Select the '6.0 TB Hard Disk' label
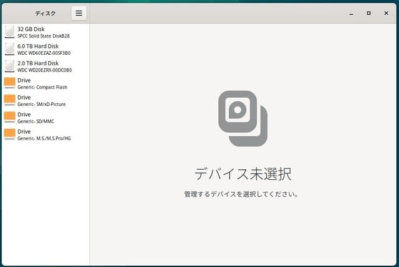The width and height of the screenshot is (399, 267). (x=38, y=46)
